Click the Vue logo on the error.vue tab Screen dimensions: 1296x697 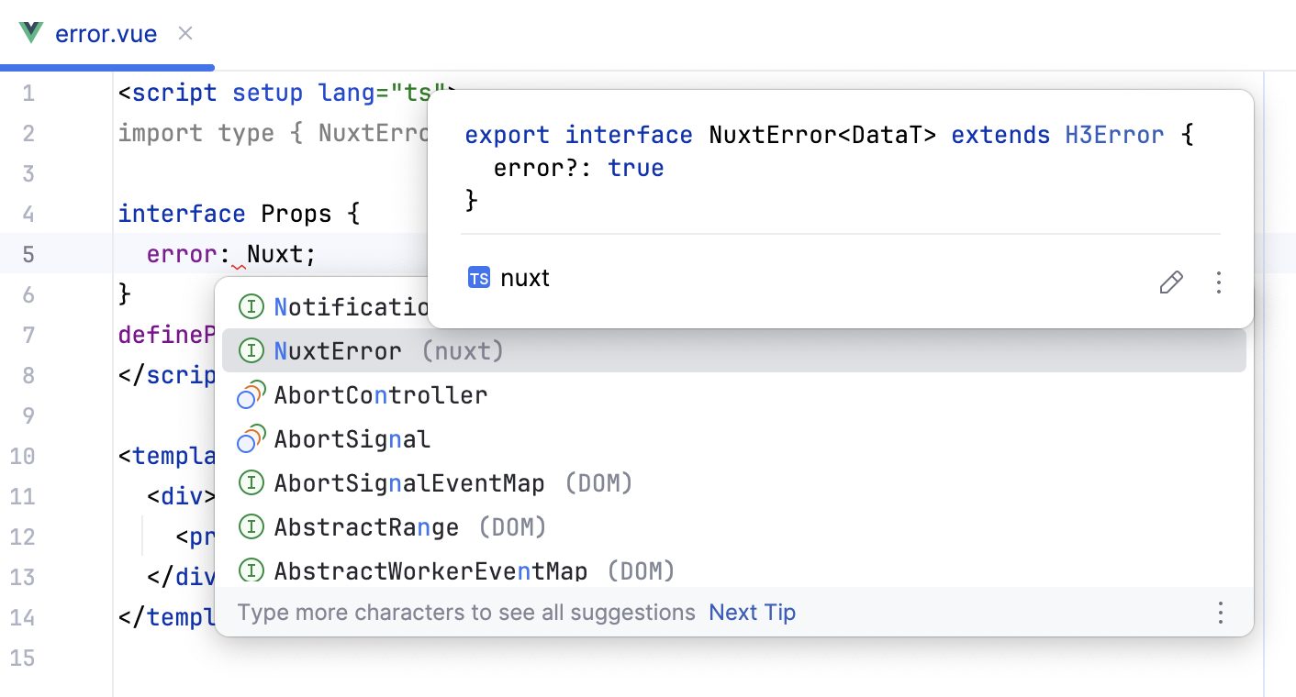(30, 33)
